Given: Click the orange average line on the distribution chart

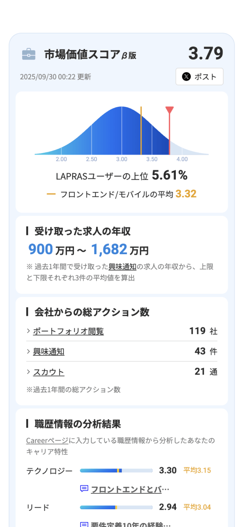Looking at the screenshot, I should coord(141,131).
